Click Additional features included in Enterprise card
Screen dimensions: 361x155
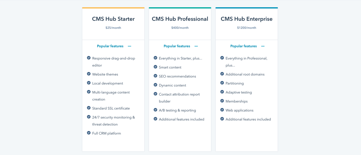click(248, 119)
